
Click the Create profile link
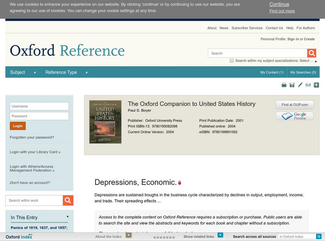click(309, 39)
